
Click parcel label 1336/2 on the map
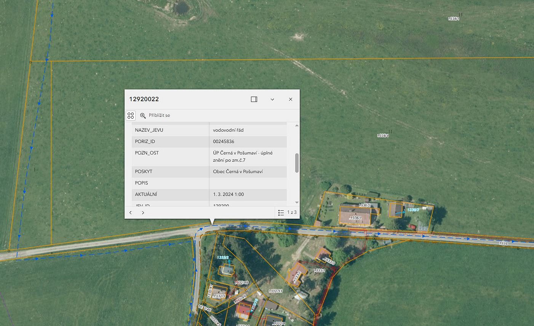(365, 205)
